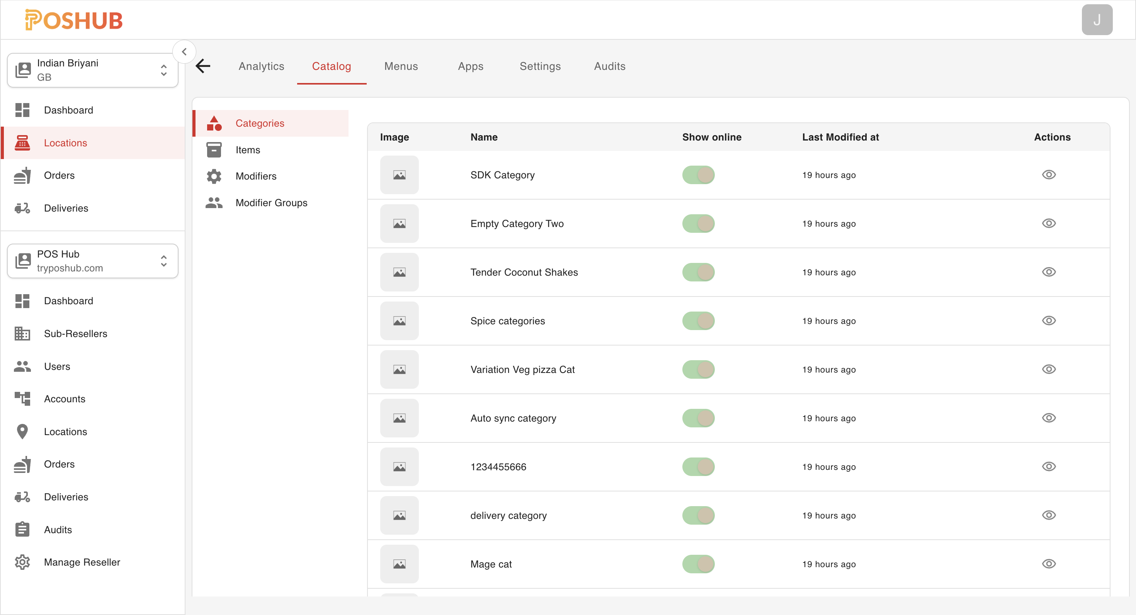1136x615 pixels.
Task: Select the Users icon in sidebar
Action: [22, 366]
